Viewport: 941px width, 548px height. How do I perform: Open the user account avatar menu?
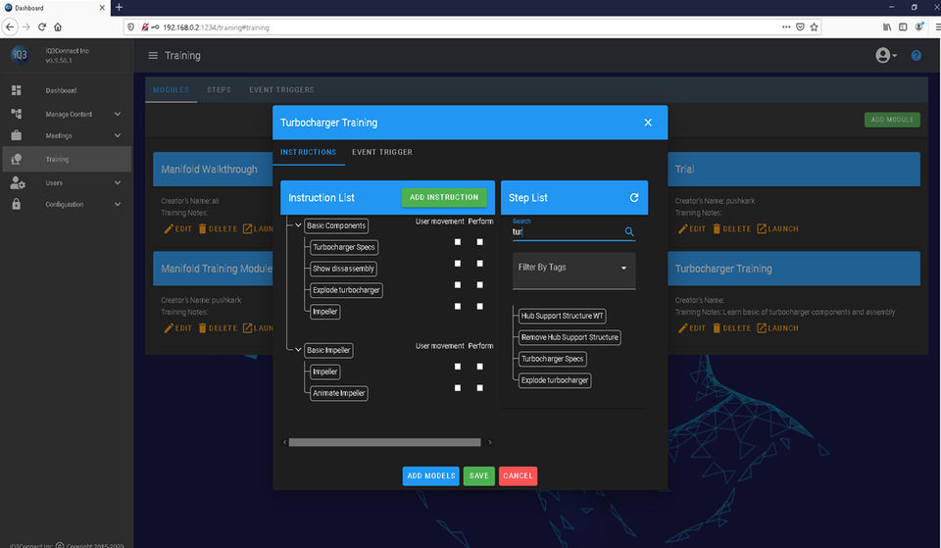[886, 55]
